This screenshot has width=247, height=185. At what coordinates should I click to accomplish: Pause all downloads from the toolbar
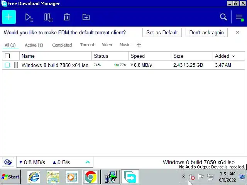click(x=48, y=17)
